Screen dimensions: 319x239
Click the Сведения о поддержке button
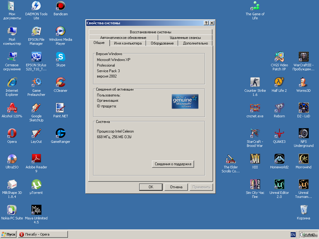coord(173,164)
